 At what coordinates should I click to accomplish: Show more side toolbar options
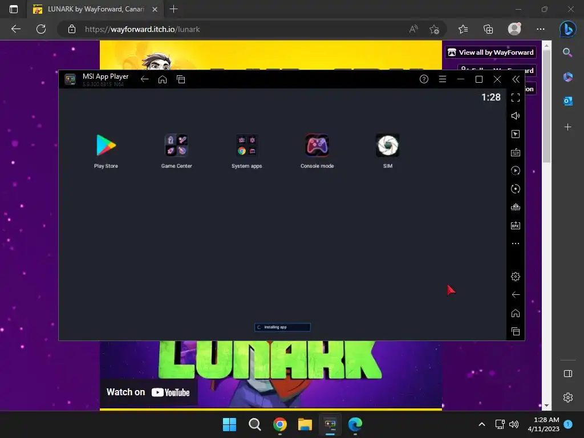516,244
